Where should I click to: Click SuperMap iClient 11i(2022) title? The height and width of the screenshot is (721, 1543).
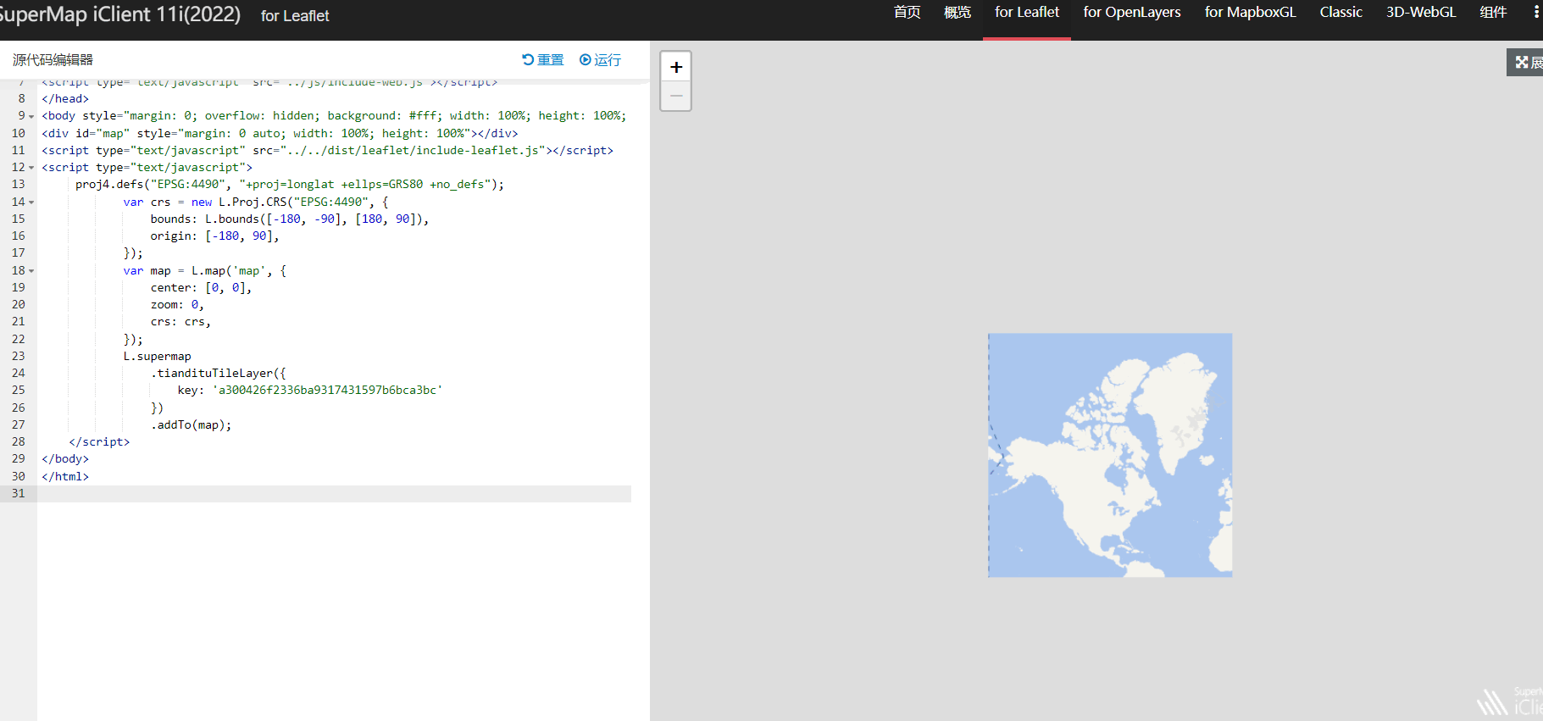pyautogui.click(x=119, y=14)
